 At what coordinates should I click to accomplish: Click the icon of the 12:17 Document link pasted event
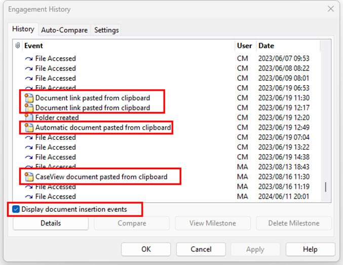(29, 108)
